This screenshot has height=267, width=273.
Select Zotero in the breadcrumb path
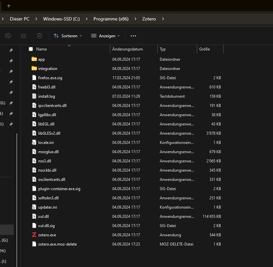point(149,19)
